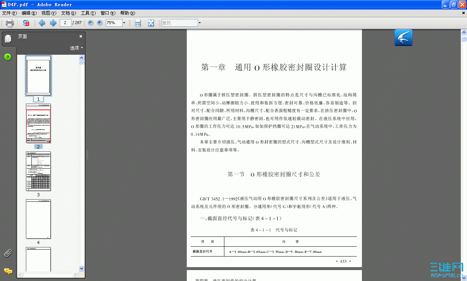Expand the search field dropdown arrow

coord(199,23)
